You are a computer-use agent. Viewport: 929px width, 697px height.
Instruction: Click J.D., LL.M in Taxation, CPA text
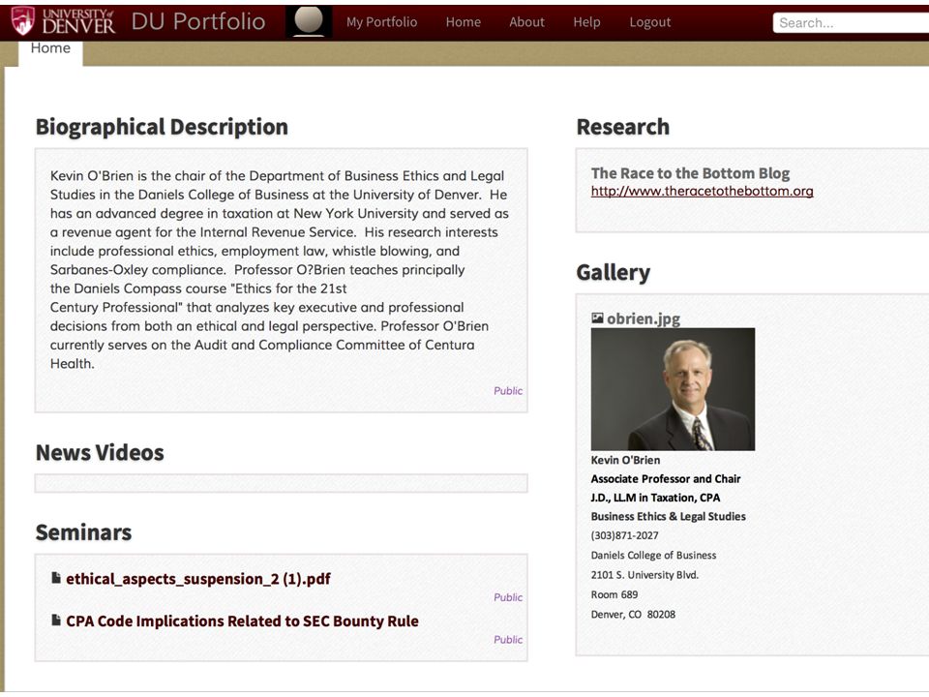pos(655,498)
